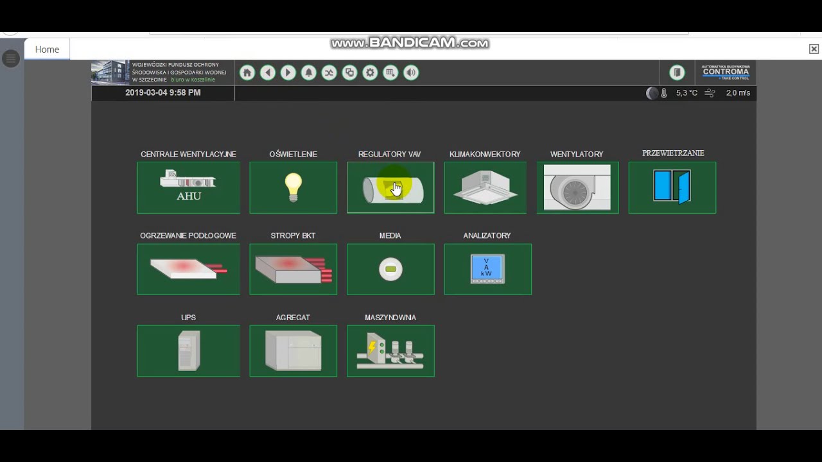Click the Controma logo
822x462 pixels.
pyautogui.click(x=726, y=72)
